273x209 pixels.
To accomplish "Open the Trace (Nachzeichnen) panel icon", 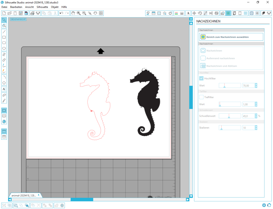I will coord(228,13).
